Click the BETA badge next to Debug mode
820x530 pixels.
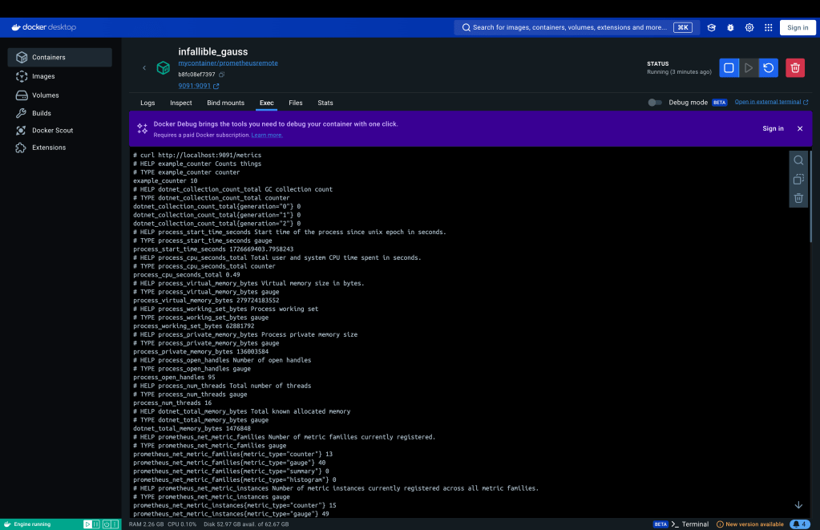[x=720, y=103]
